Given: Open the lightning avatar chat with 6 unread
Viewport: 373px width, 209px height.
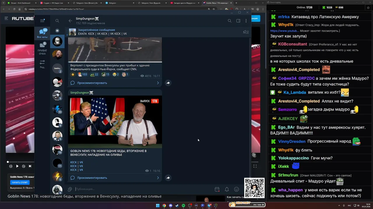Looking at the screenshot, I should tap(57, 176).
